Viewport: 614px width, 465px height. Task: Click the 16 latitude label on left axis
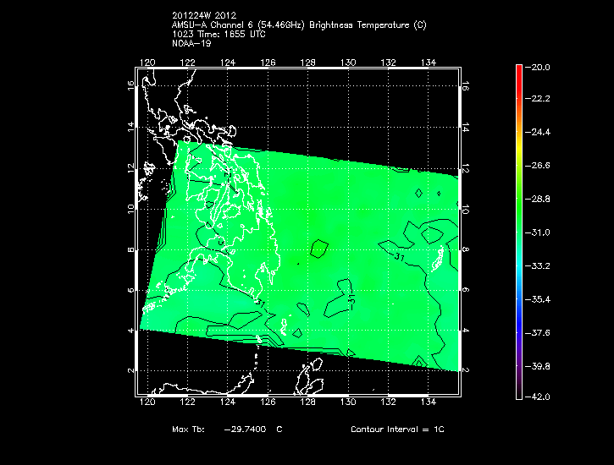tap(130, 85)
